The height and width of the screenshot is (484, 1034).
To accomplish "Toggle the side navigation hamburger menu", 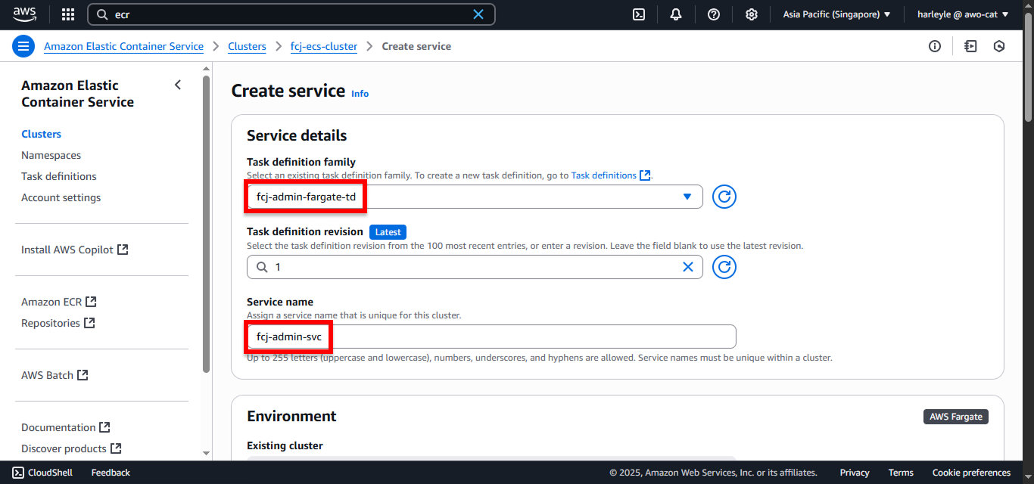I will (x=23, y=46).
